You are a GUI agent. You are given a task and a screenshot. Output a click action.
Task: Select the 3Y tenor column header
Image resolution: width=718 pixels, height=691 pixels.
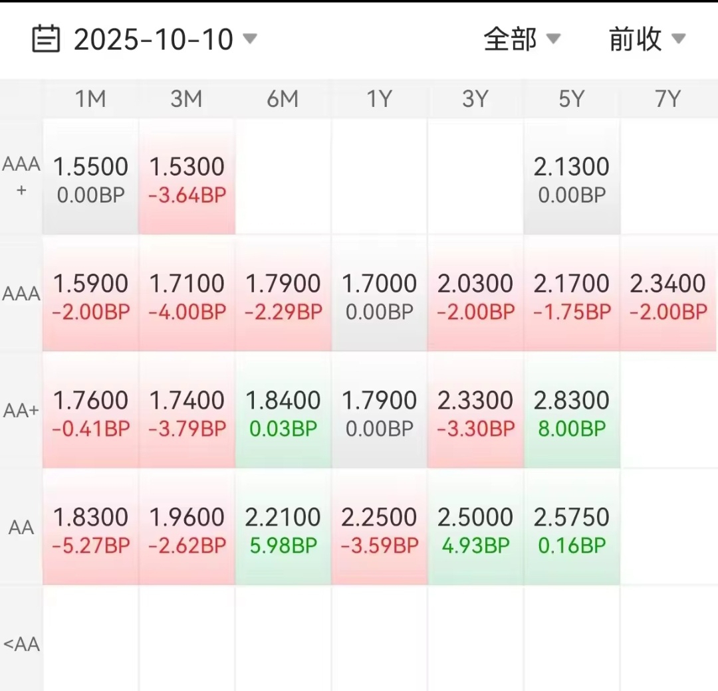(475, 99)
